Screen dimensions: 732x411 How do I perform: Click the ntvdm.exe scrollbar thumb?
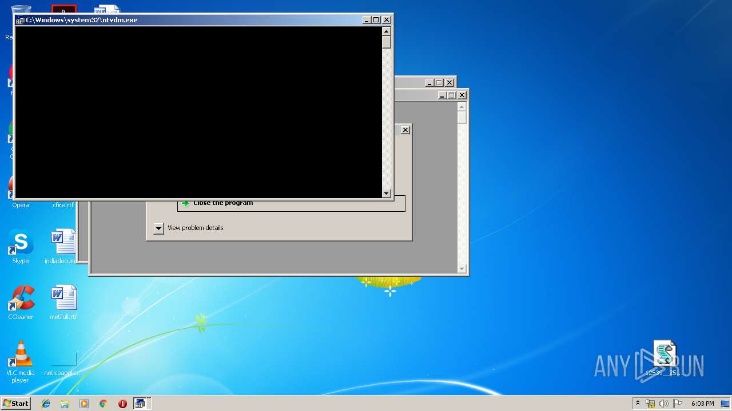pyautogui.click(x=387, y=42)
